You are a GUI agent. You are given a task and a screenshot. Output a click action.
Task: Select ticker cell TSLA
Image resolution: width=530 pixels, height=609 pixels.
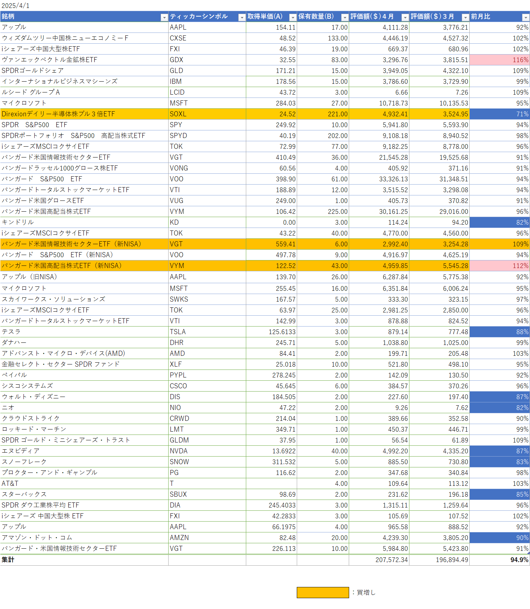coord(207,332)
